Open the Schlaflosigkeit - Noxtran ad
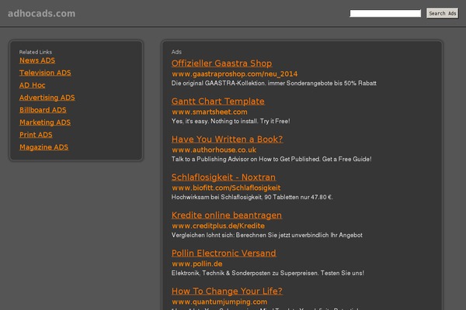 click(224, 177)
